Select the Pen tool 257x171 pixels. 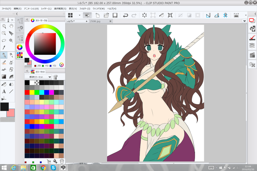(x=4, y=55)
